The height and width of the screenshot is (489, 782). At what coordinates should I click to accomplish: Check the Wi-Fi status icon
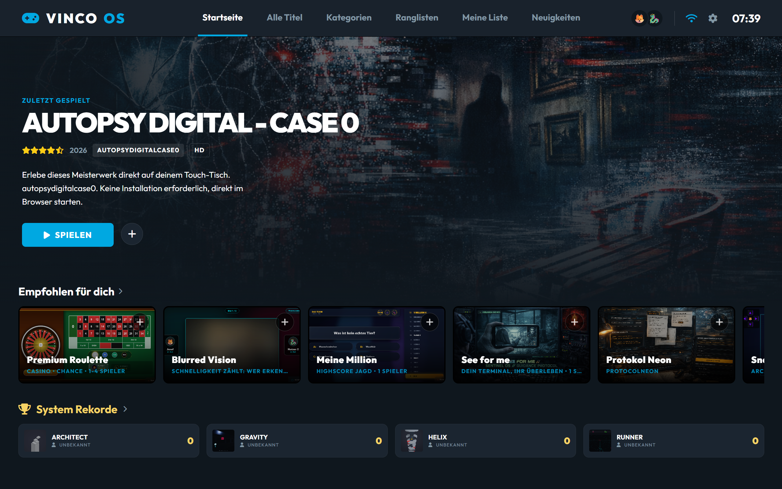(x=692, y=18)
